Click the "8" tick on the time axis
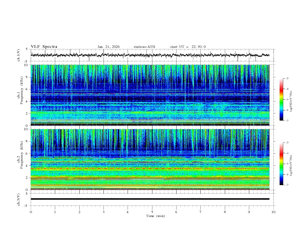 pyautogui.click(x=225, y=212)
